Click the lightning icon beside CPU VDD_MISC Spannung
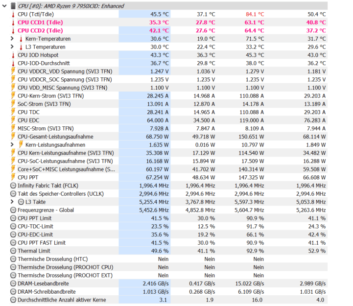353x306 pixels. [x=13, y=87]
